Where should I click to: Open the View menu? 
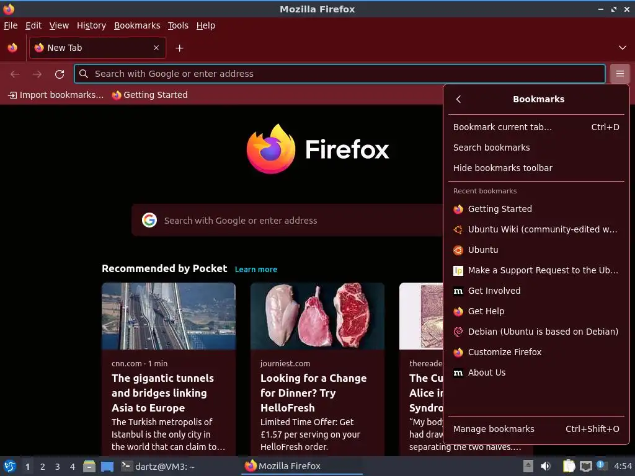pyautogui.click(x=59, y=25)
